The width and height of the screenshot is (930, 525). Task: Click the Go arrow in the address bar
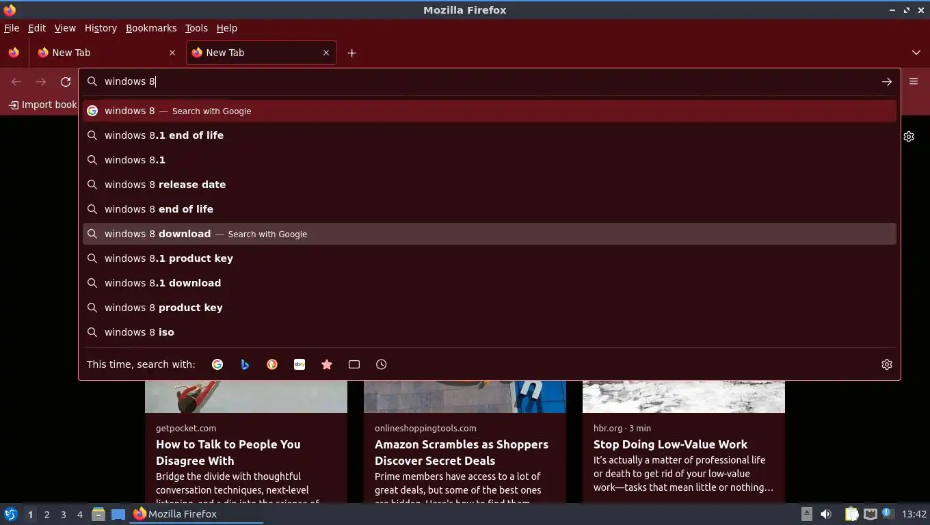[x=886, y=81]
